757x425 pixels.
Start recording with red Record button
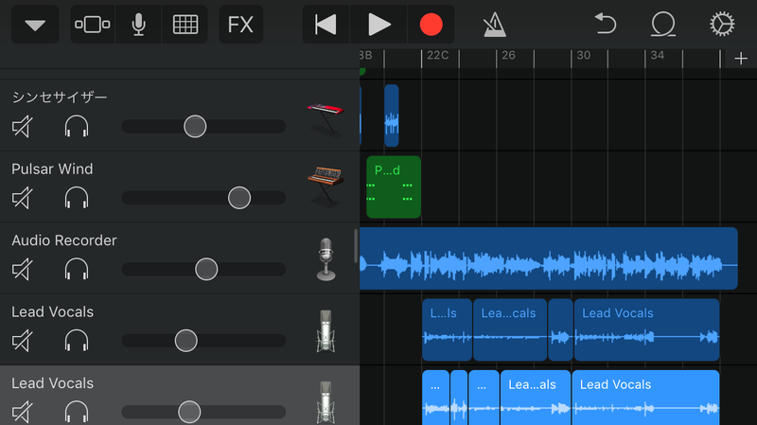coord(431,25)
